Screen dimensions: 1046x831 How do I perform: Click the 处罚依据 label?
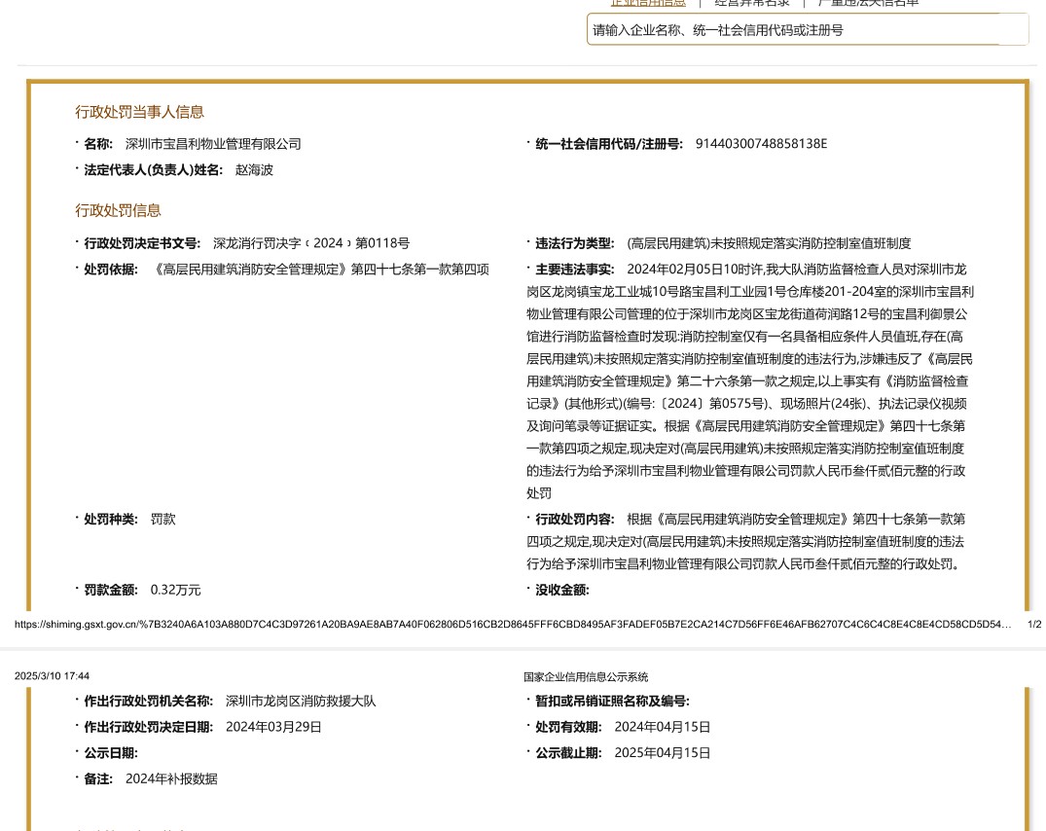tap(111, 270)
